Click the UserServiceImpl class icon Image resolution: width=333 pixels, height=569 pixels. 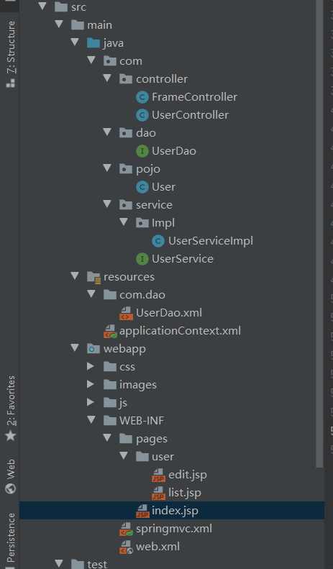coord(158,241)
